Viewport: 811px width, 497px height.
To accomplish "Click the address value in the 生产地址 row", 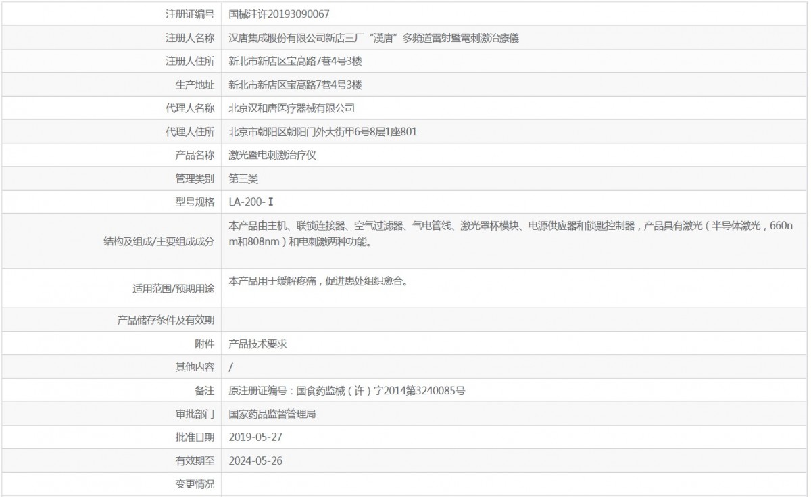I will [x=295, y=85].
